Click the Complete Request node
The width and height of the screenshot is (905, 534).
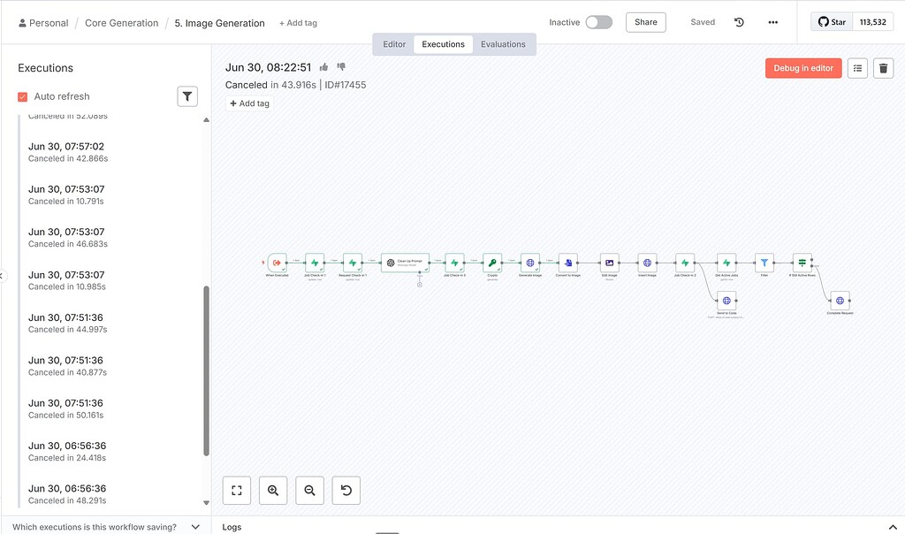(840, 301)
